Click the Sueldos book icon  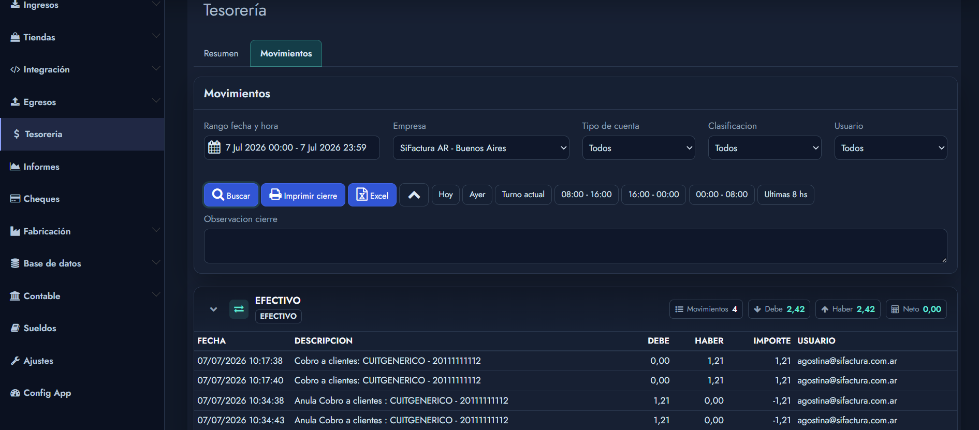(15, 328)
